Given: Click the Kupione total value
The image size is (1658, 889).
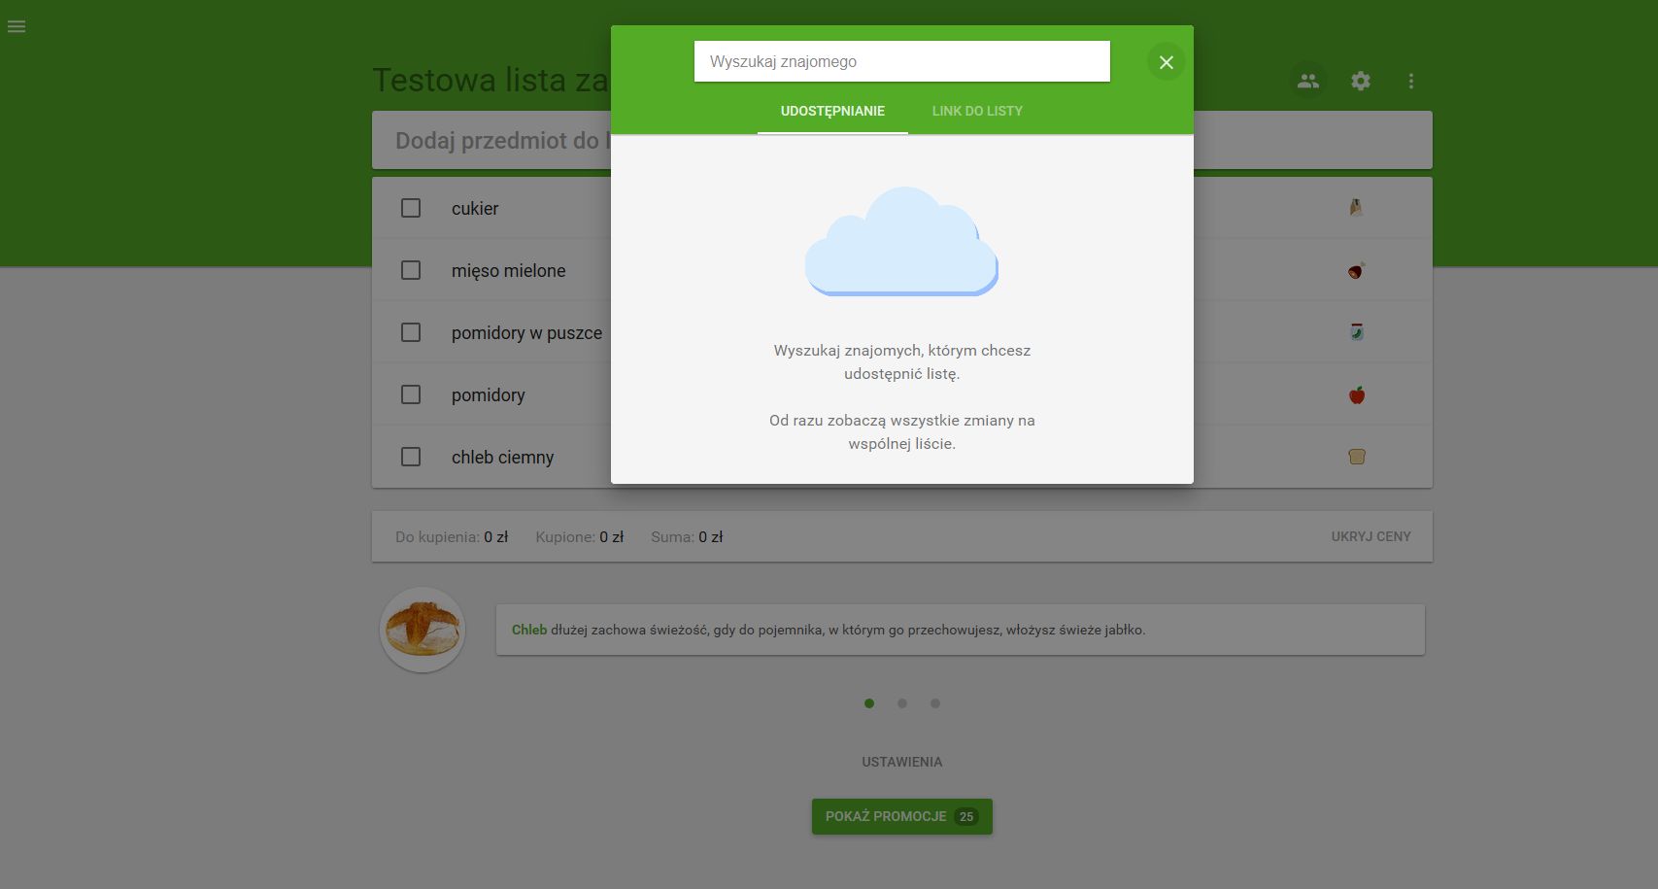Looking at the screenshot, I should (611, 536).
